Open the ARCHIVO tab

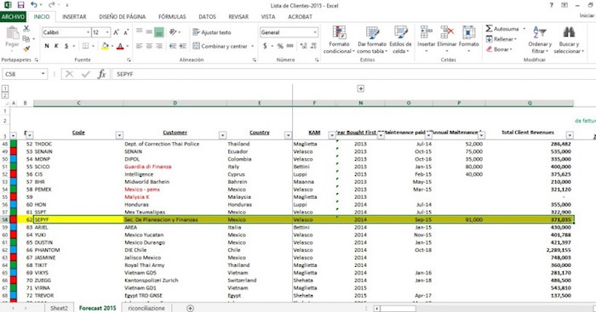point(13,17)
